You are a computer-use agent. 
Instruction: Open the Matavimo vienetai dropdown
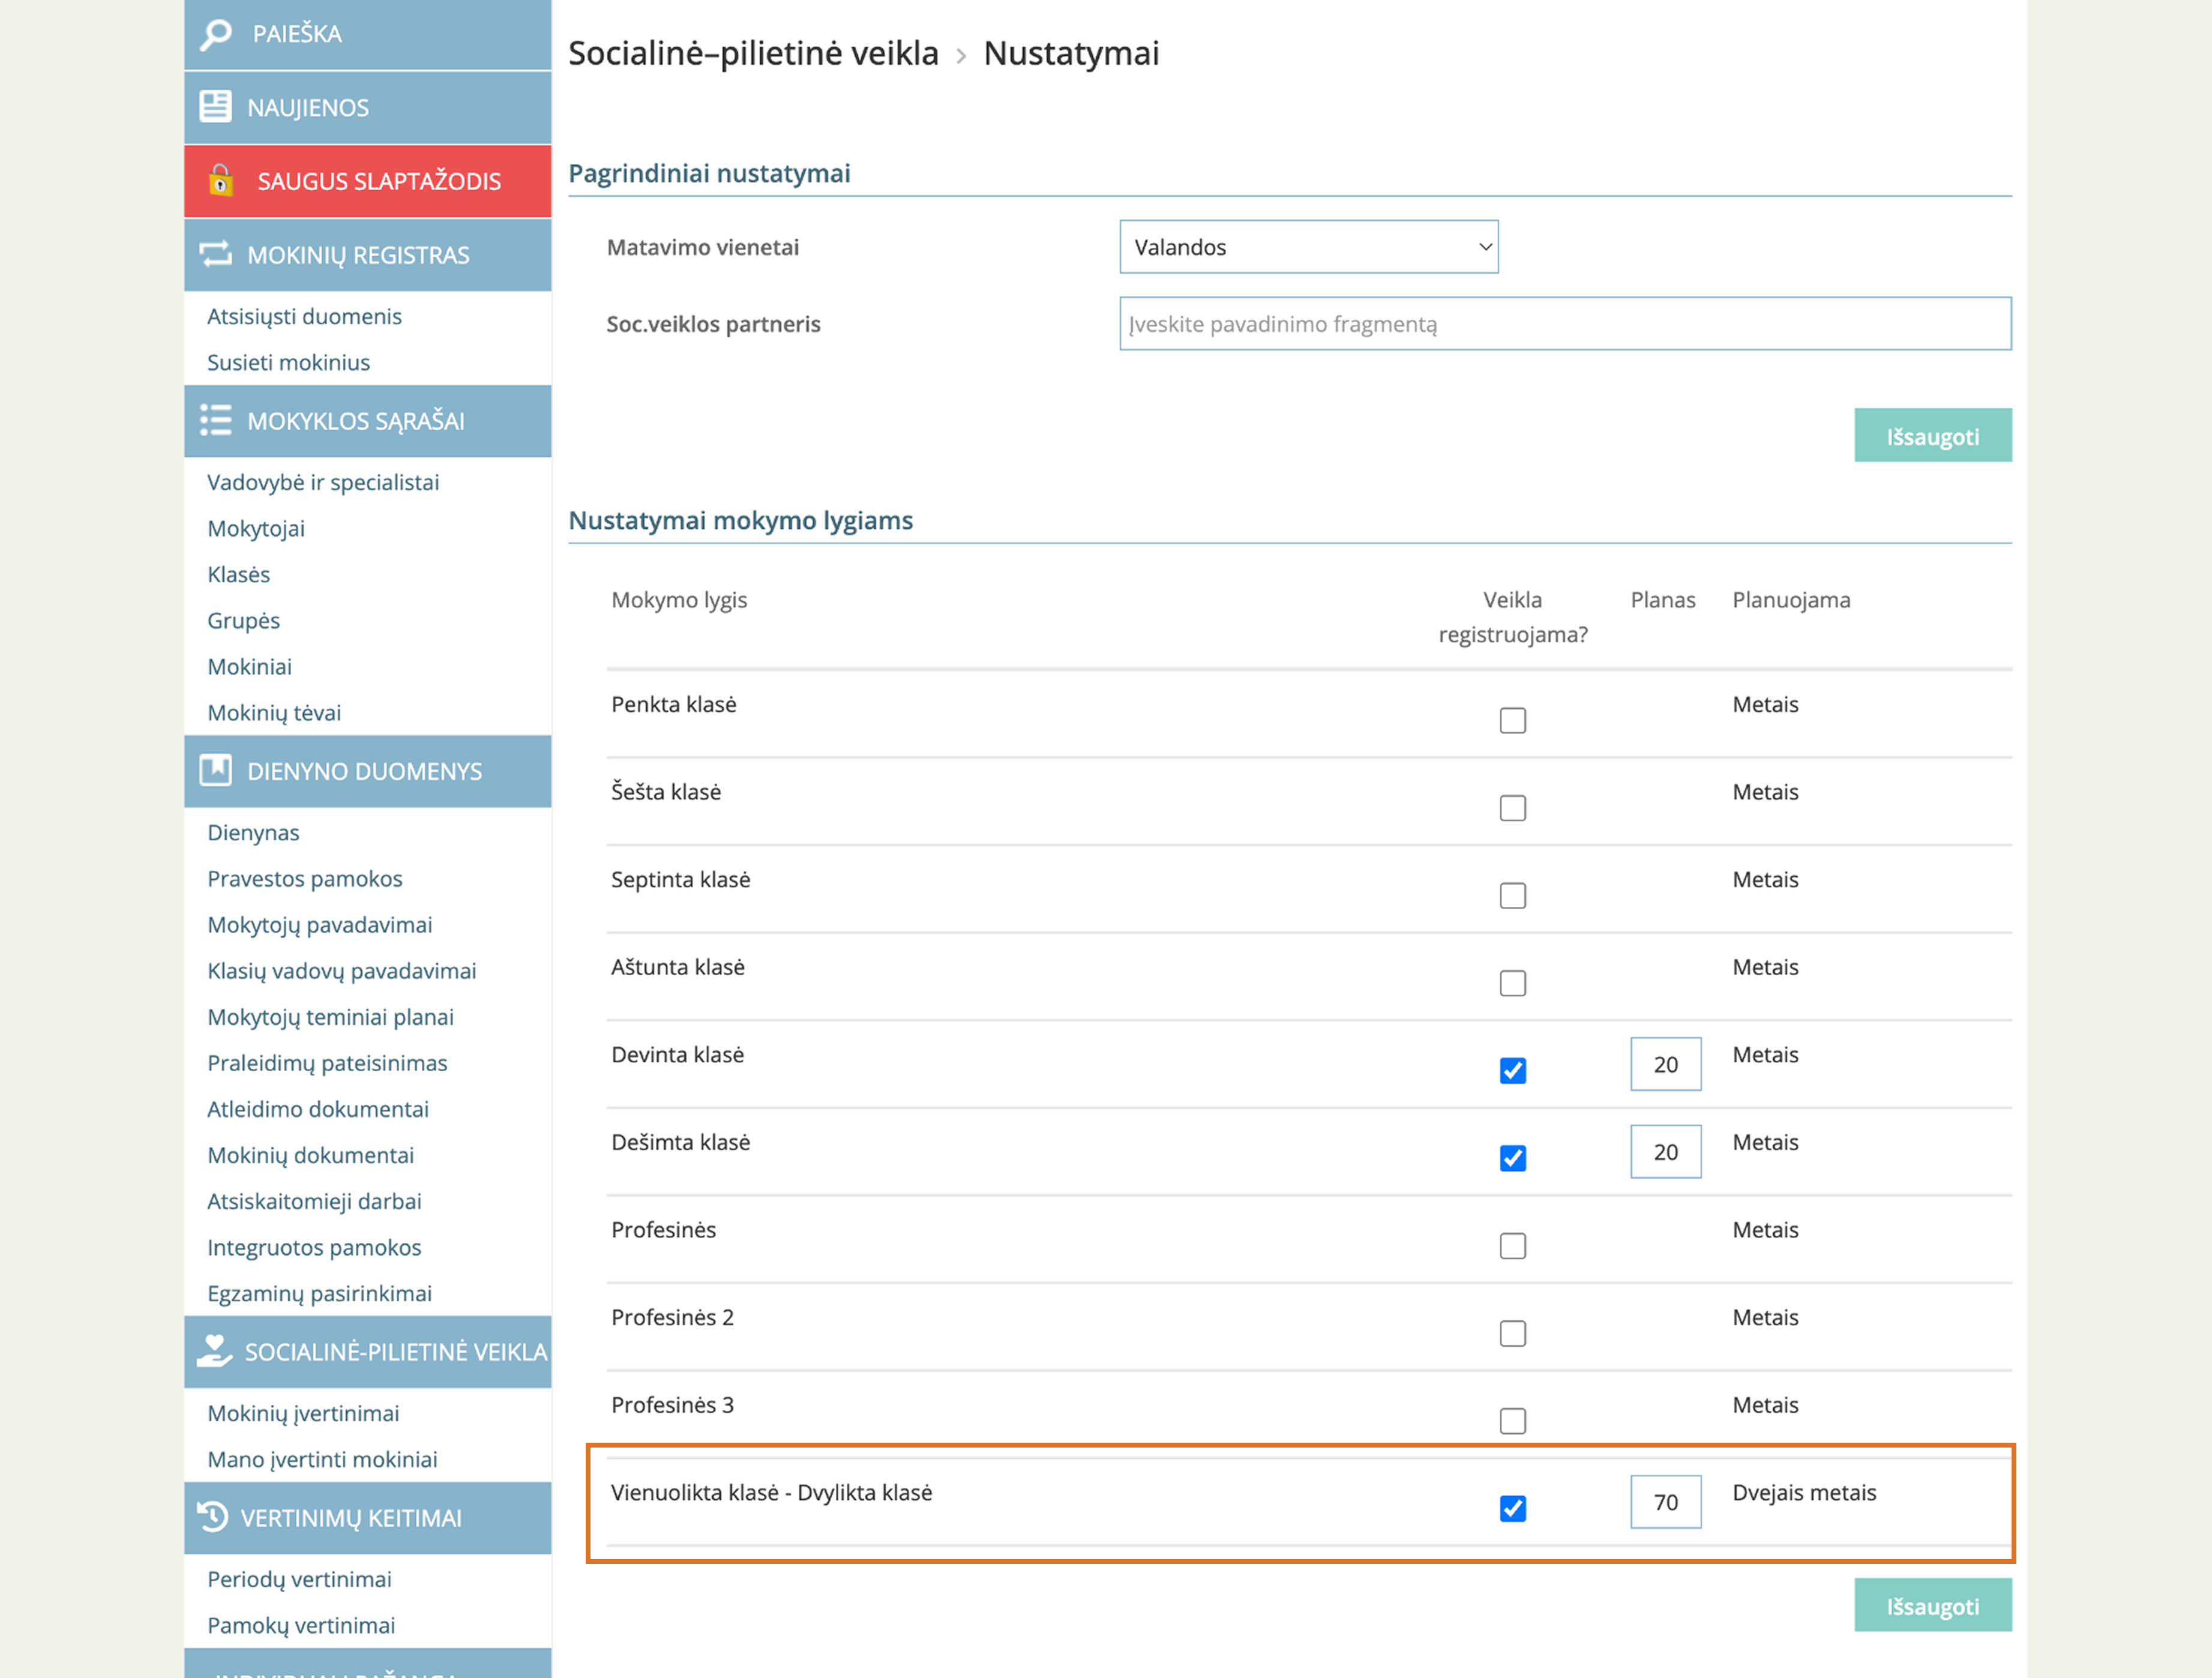tap(1308, 247)
